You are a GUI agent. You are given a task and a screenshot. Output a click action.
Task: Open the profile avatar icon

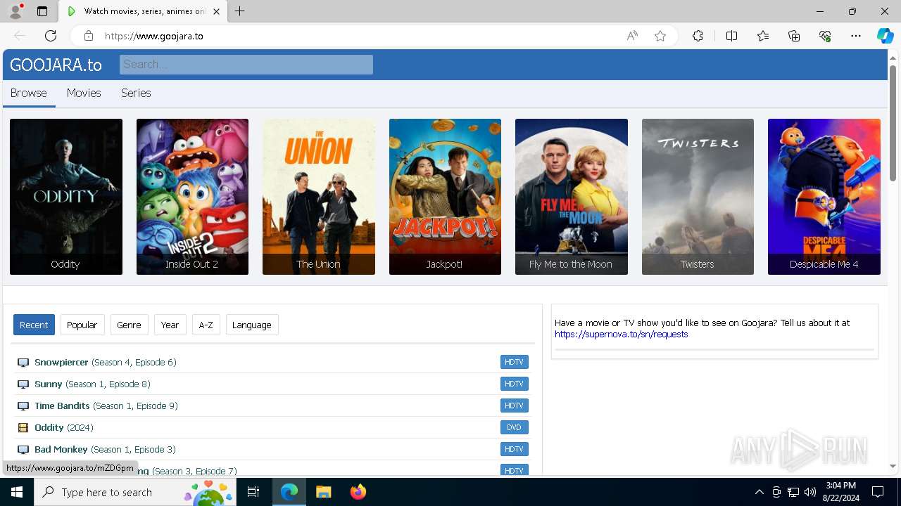pos(15,11)
